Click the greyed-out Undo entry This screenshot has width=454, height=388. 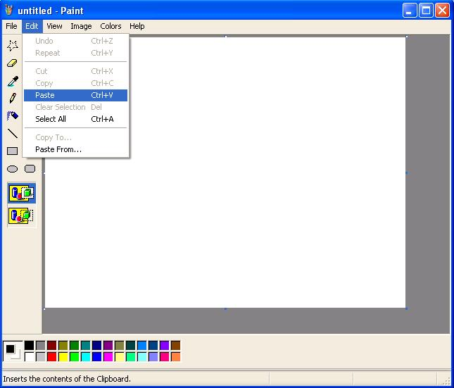[x=75, y=41]
